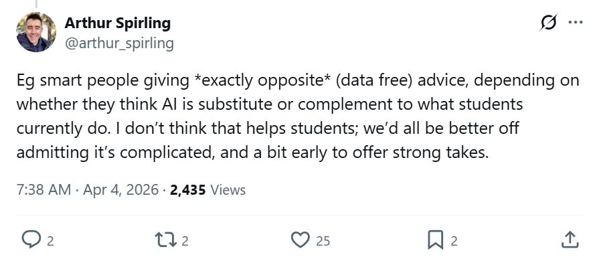Viewport: 601px width, 259px height.
Task: Click the reply count of 2
Action: (50, 241)
